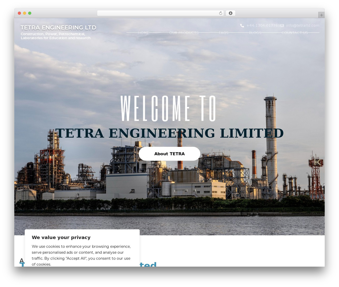The image size is (339, 287).
Task: Click the cookie notice paragraph text
Action: click(x=81, y=255)
